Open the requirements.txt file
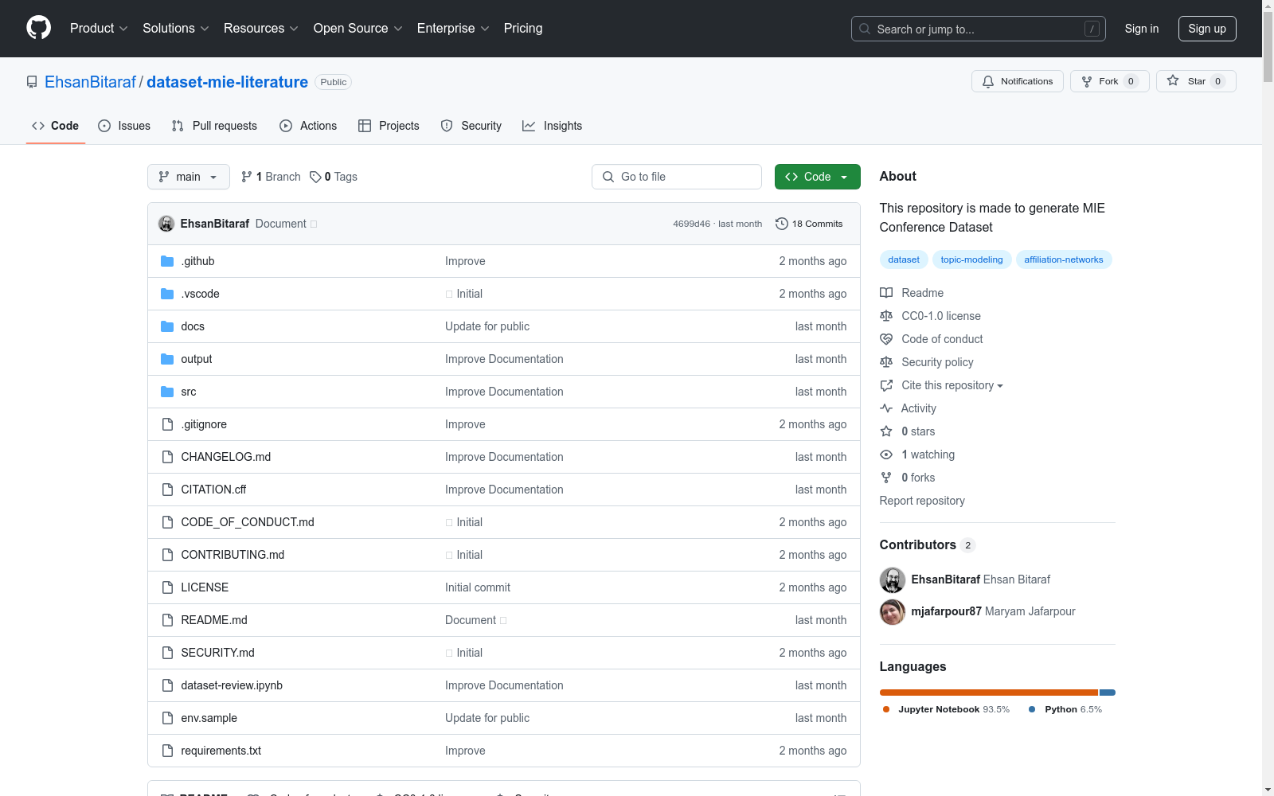Screen dimensions: 1274x796 221,751
